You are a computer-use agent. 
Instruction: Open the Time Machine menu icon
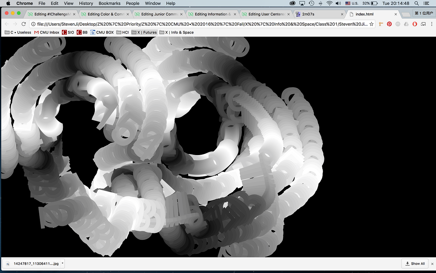click(x=311, y=3)
